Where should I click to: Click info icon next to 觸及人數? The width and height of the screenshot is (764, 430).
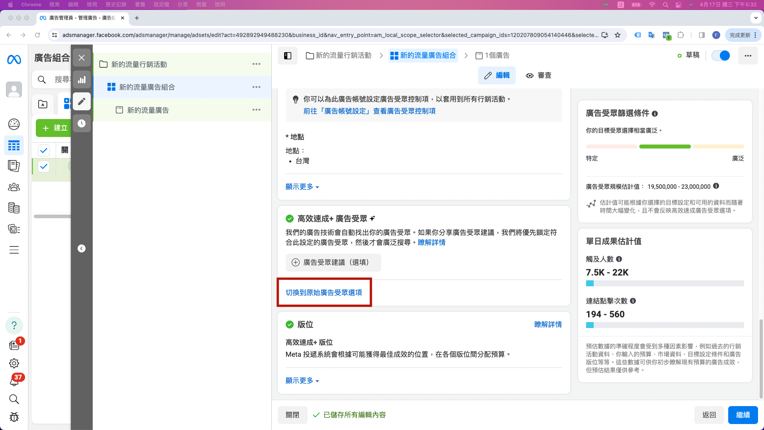(619, 259)
